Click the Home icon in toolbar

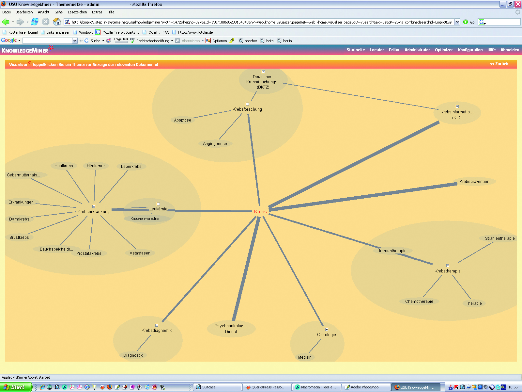(57, 22)
